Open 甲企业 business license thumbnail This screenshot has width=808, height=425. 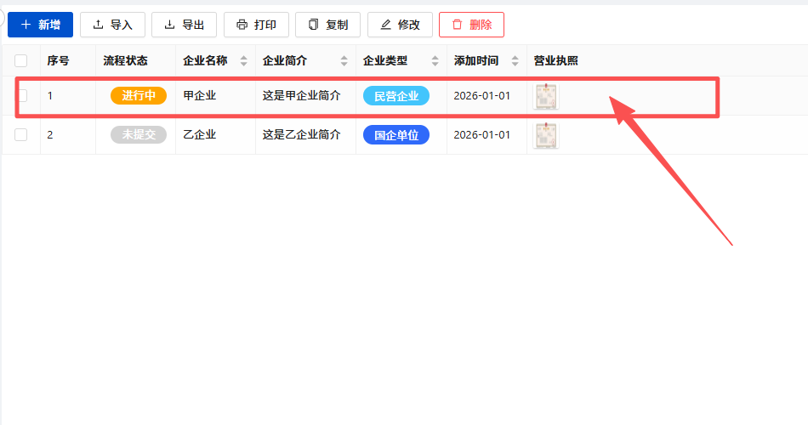point(546,96)
